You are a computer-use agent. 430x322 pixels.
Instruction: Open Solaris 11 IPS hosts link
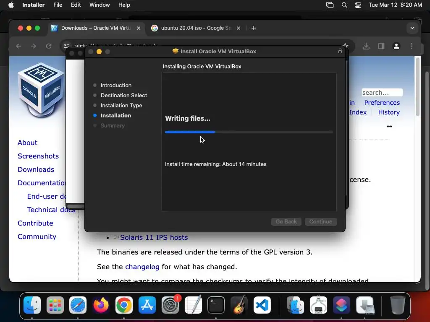pos(154,237)
